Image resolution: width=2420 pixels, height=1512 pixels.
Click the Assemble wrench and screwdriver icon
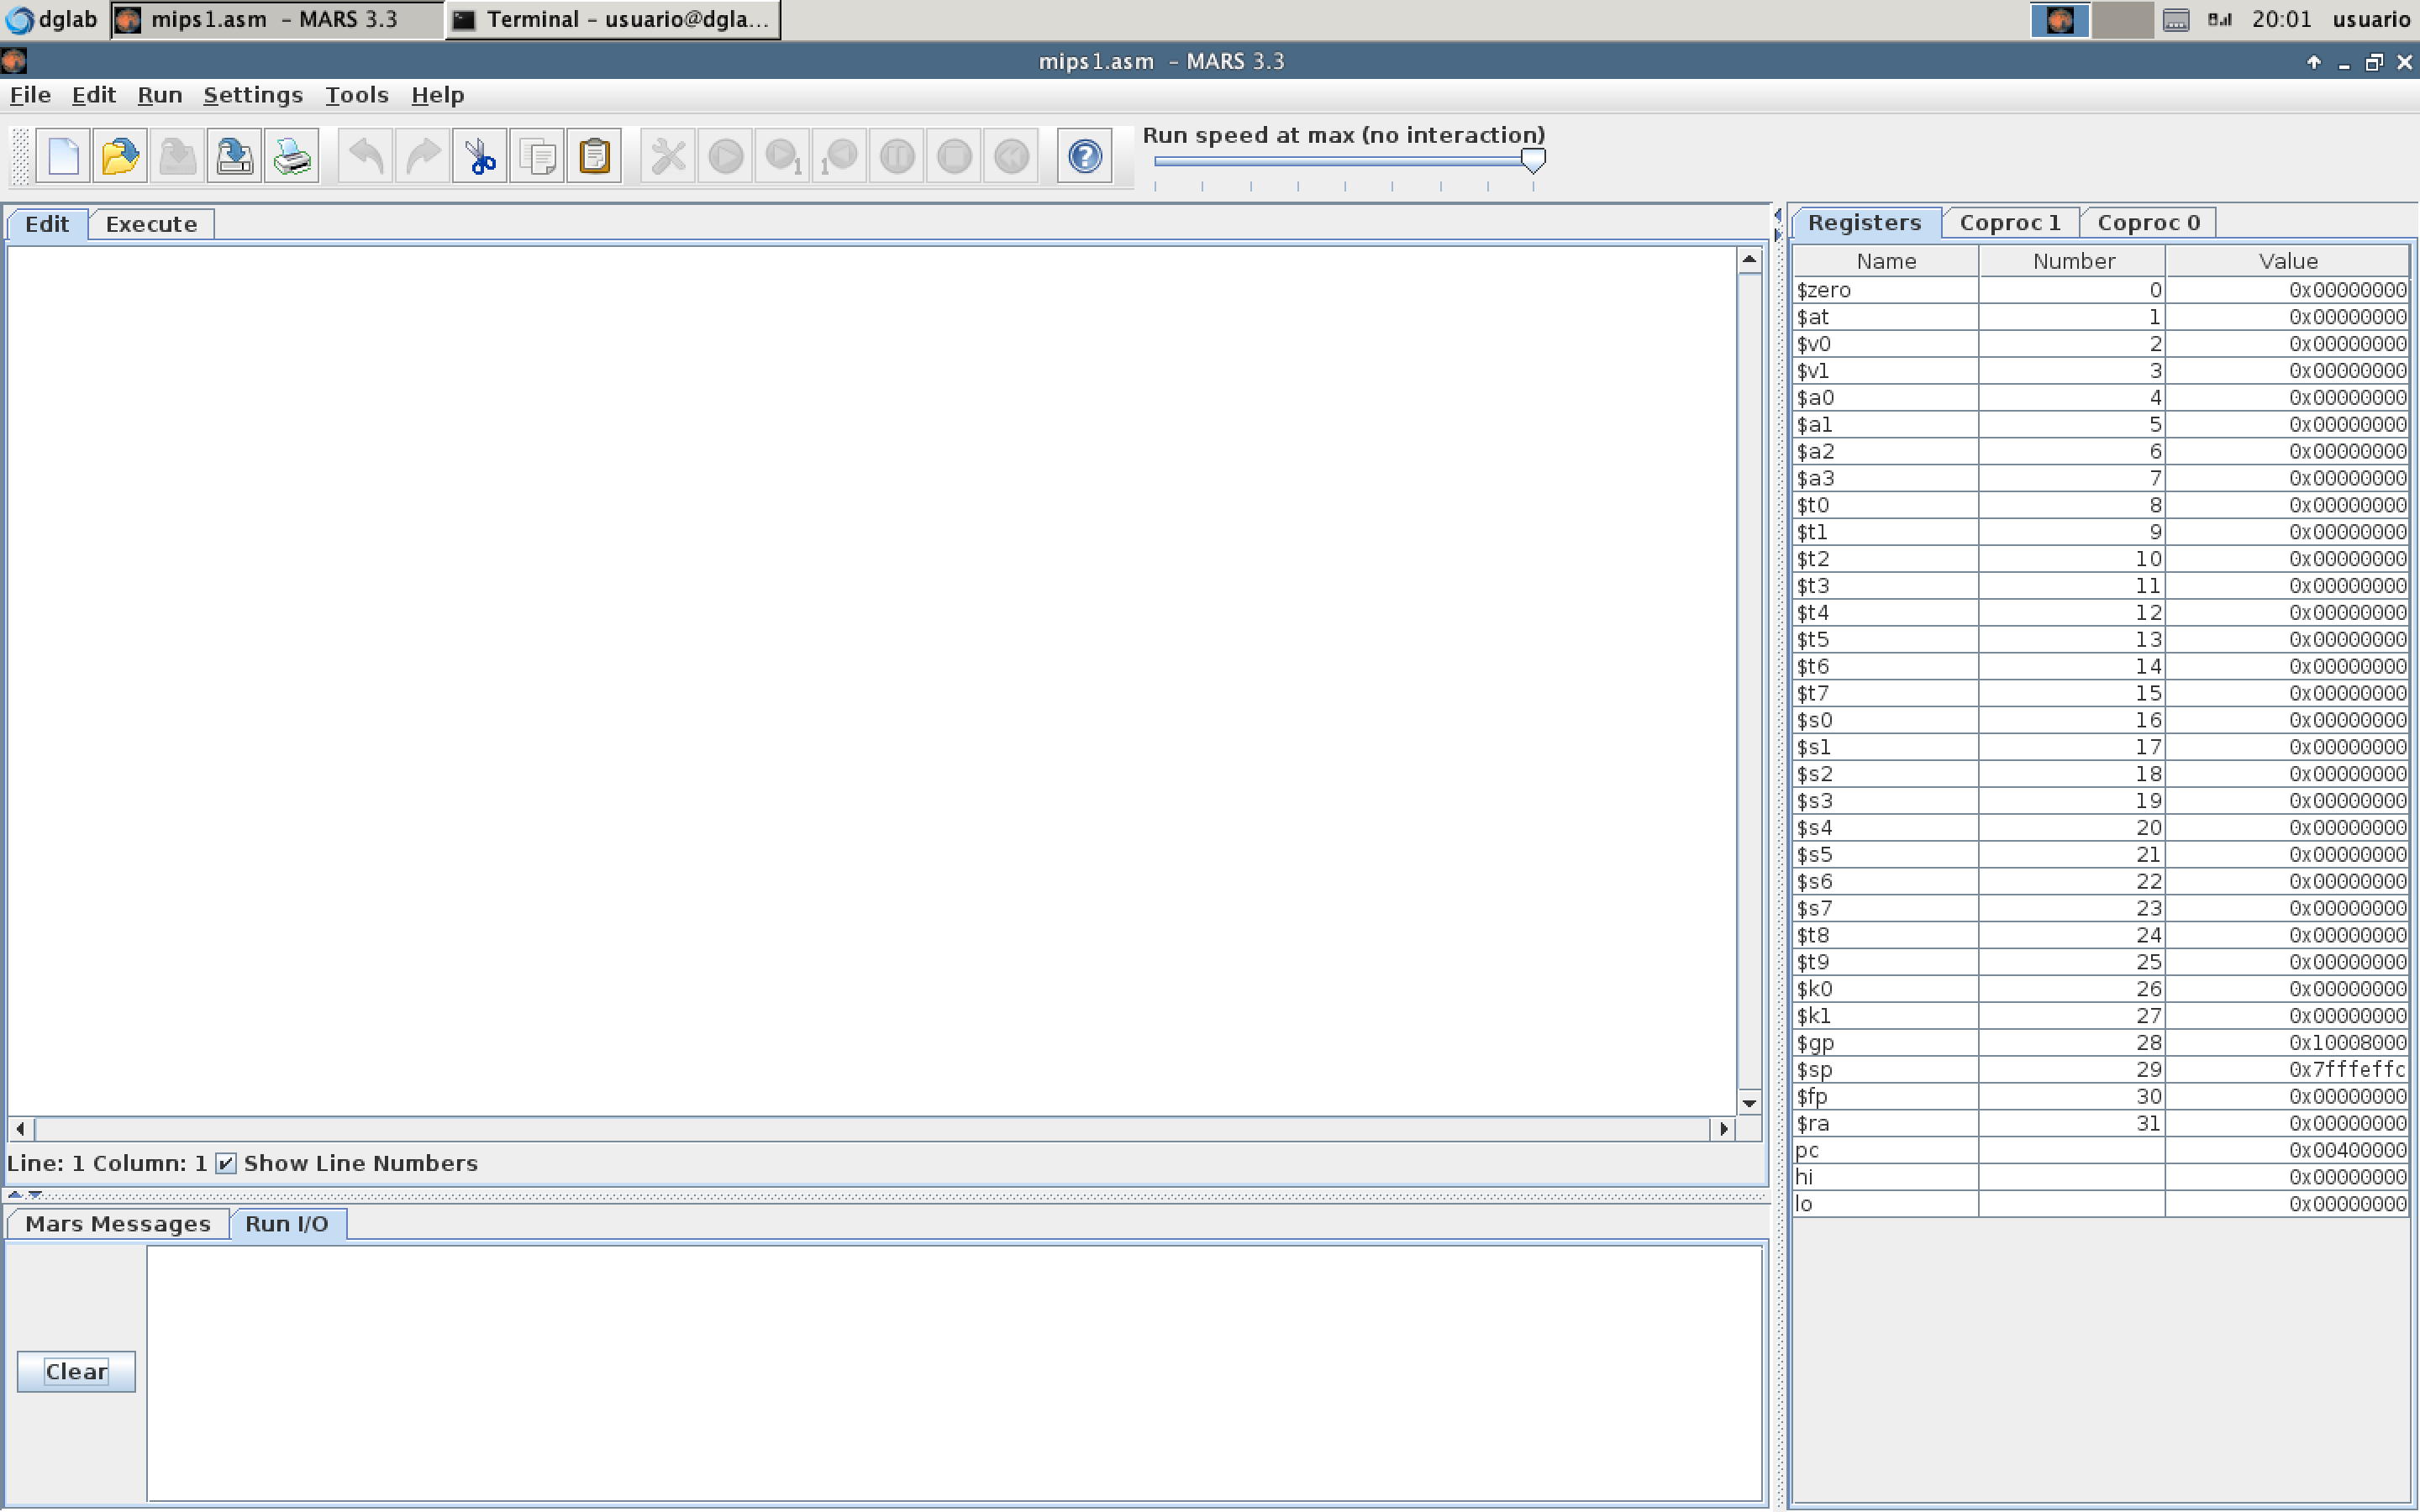[668, 156]
